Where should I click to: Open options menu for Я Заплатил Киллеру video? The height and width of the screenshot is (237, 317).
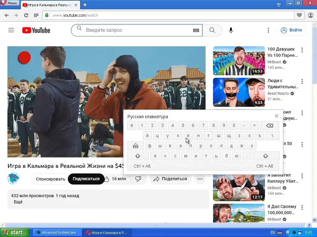[x=302, y=176]
